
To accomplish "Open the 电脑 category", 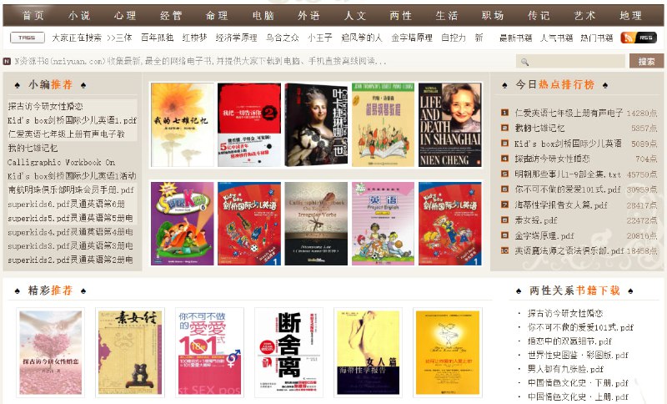I will 263,16.
